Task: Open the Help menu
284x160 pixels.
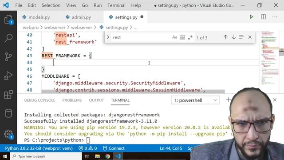Action: [136, 5]
